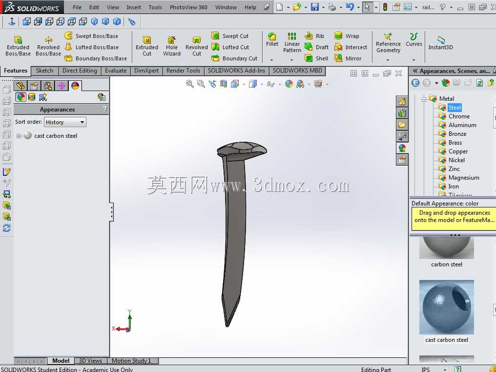Choose Boundary Cut feature
Screen dimensions: 496x372
point(234,58)
